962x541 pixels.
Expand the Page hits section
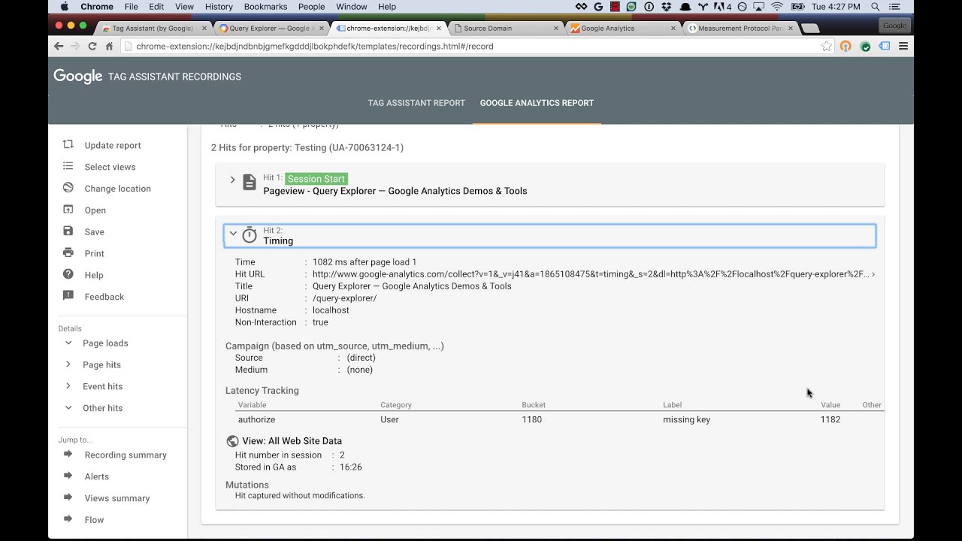(x=68, y=364)
